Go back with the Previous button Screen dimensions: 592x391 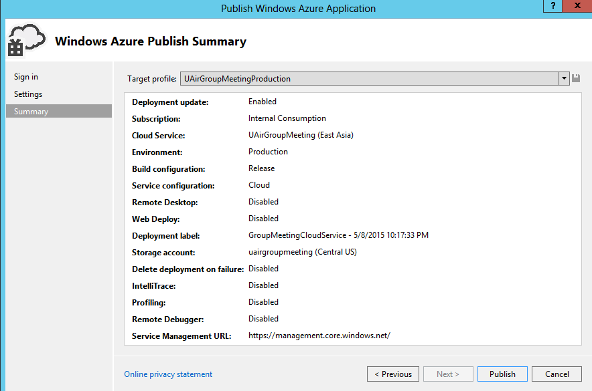tap(393, 374)
